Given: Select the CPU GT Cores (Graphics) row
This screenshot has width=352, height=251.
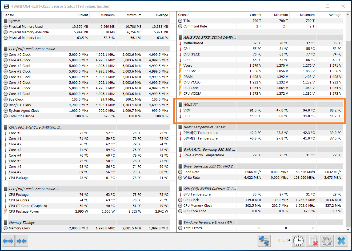Looking at the screenshot, I should pos(86,206).
